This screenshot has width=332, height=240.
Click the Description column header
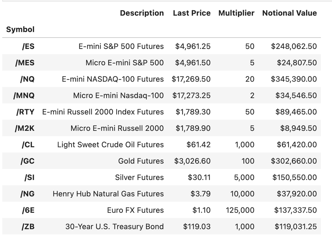point(142,13)
